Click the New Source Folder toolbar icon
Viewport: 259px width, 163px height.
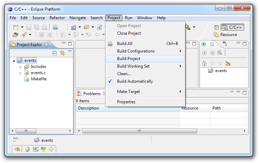point(86,27)
